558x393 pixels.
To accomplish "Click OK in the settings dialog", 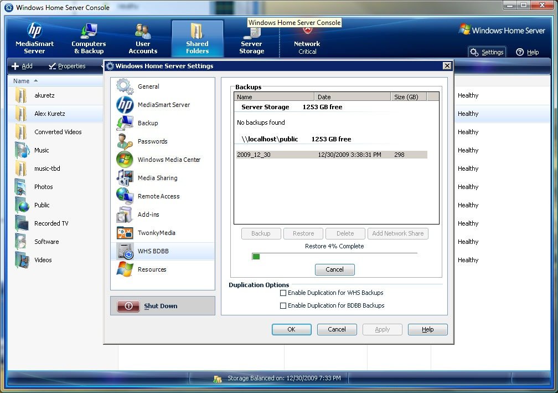I will coord(291,329).
